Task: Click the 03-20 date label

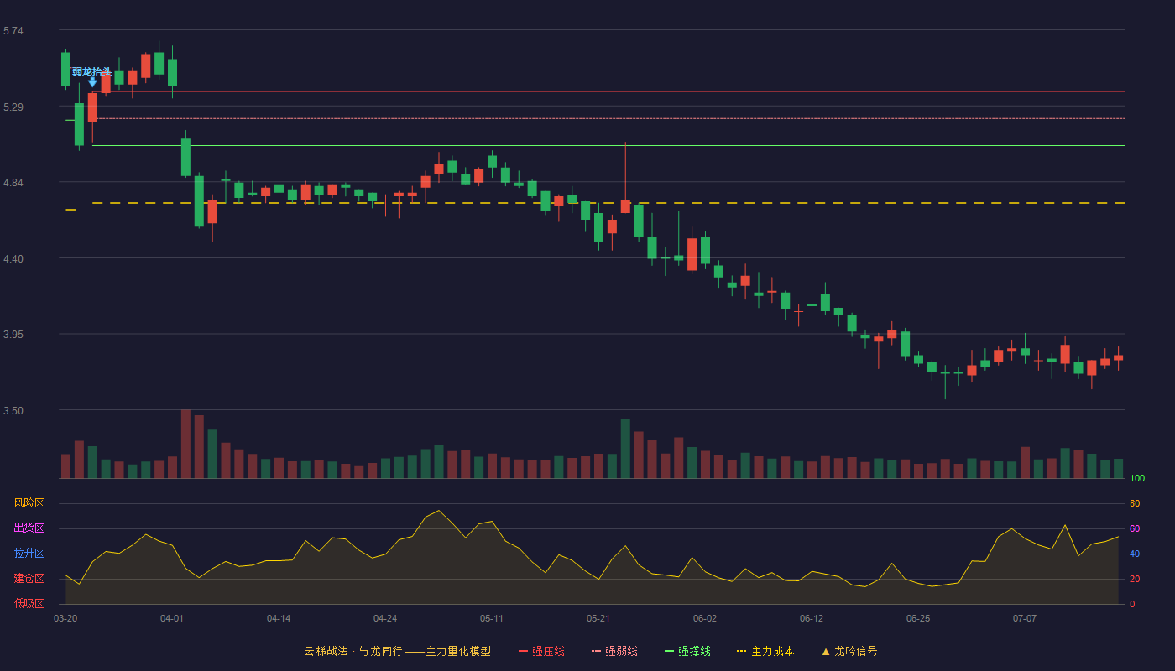Action: 65,618
